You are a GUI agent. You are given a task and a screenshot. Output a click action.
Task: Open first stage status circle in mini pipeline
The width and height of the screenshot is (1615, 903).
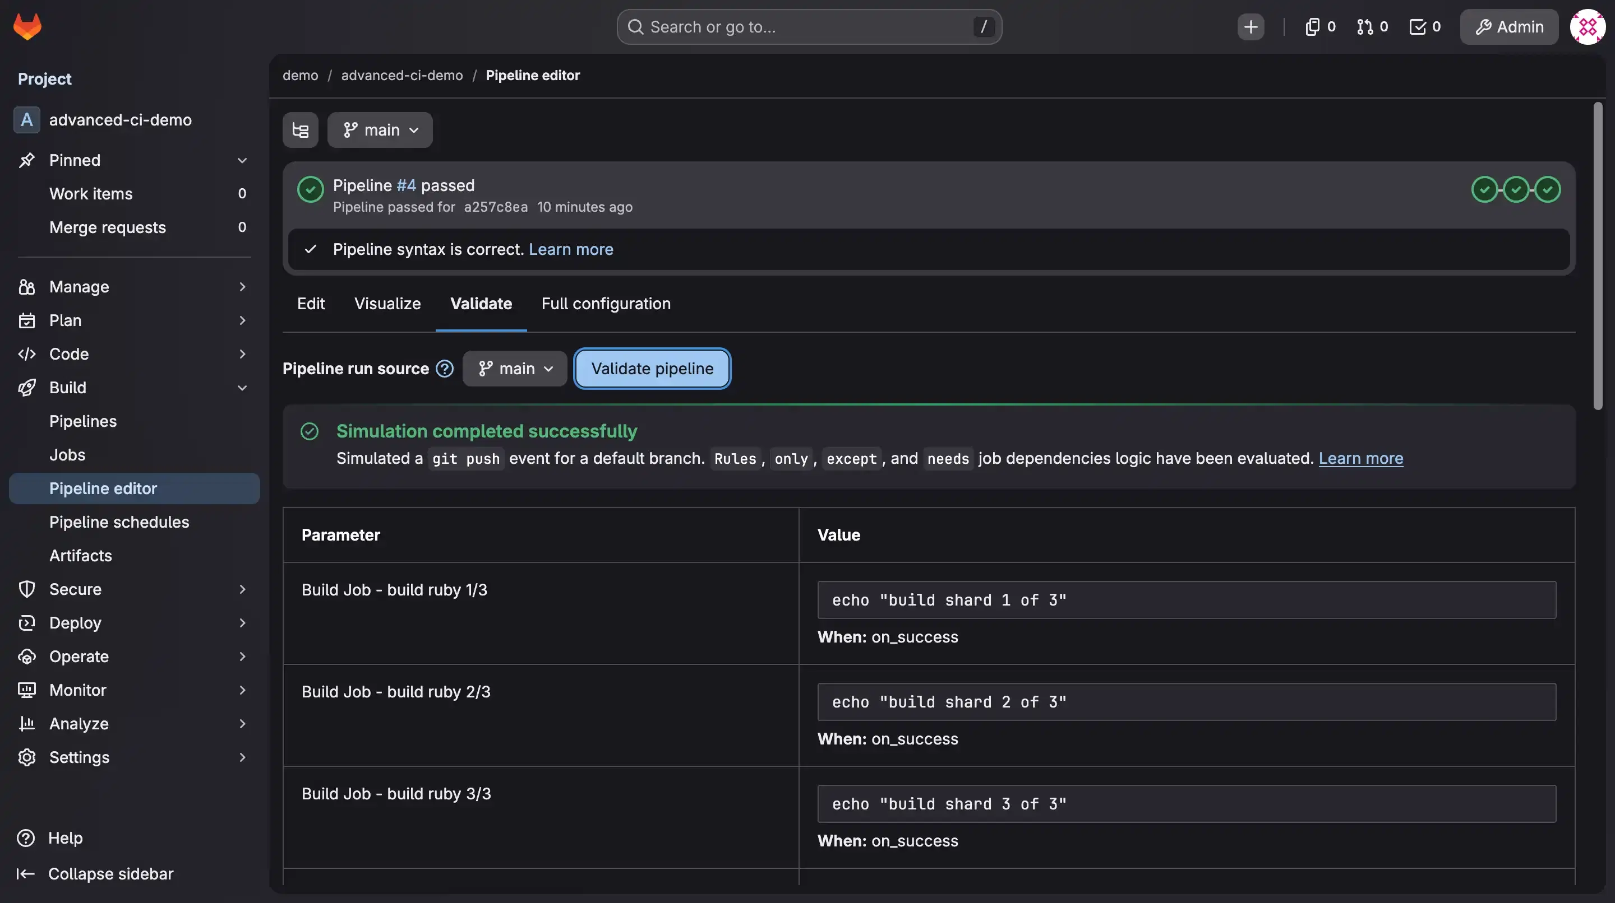point(1484,189)
